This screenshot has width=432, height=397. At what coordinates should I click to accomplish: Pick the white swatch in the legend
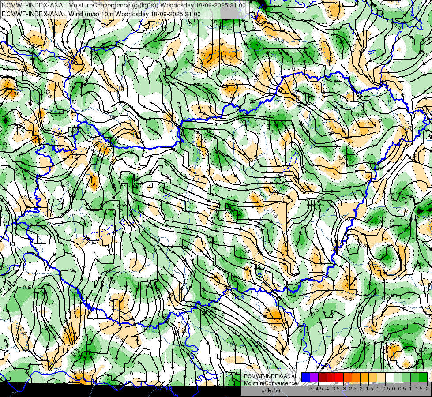point(390,378)
